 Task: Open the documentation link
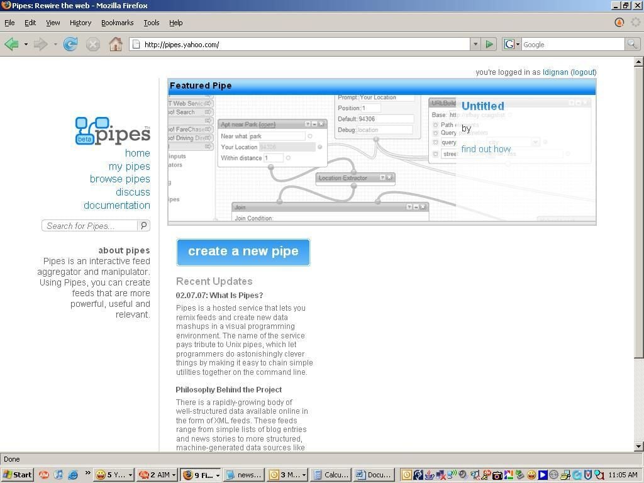click(x=116, y=206)
